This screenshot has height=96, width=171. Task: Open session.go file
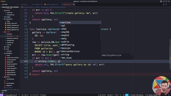point(10,43)
